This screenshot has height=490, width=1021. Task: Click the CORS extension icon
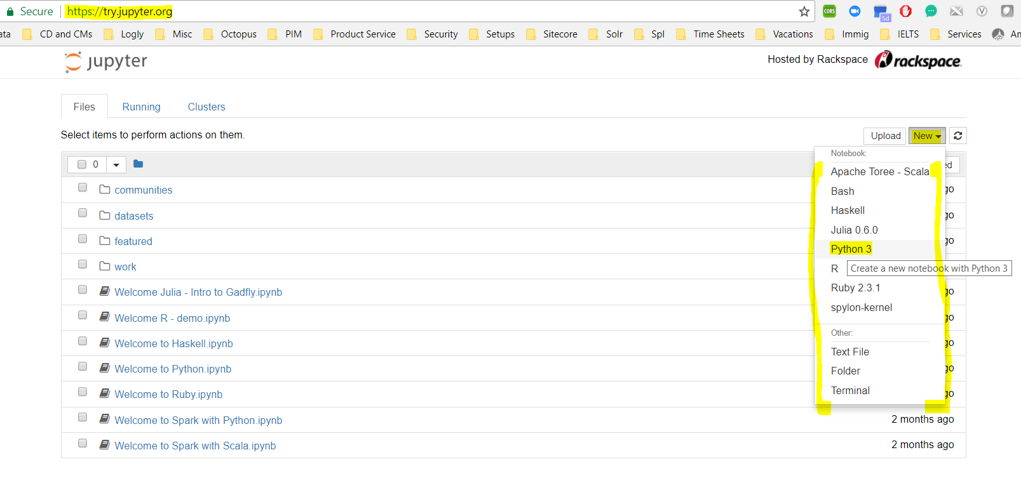tap(829, 11)
